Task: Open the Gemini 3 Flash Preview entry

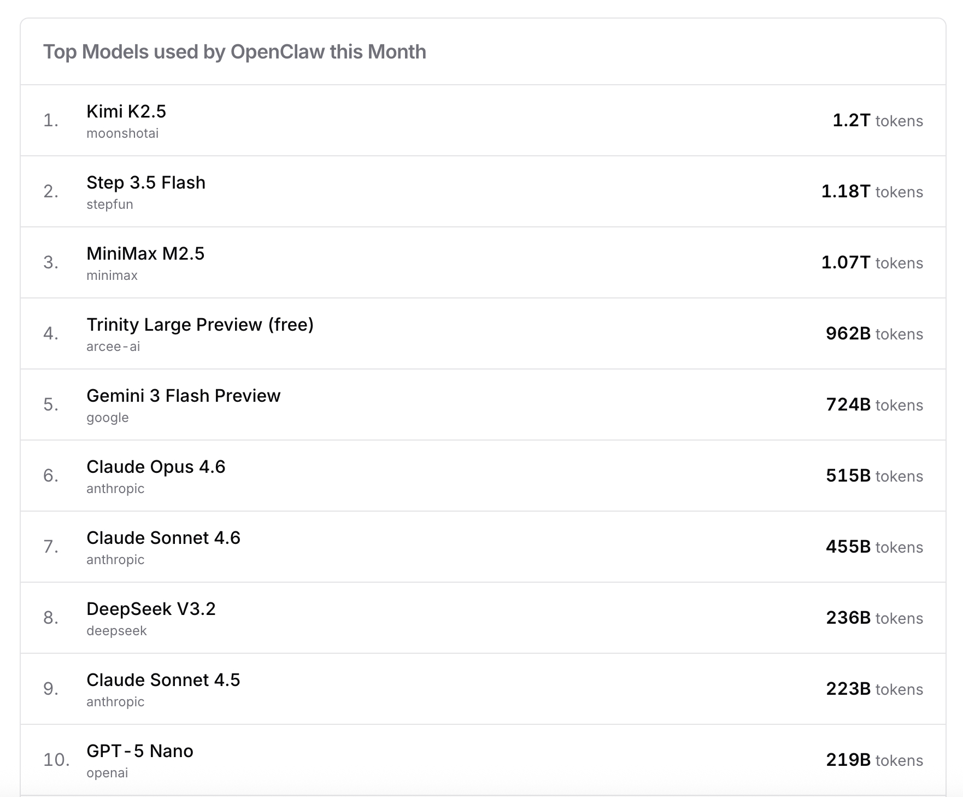Action: click(x=184, y=396)
